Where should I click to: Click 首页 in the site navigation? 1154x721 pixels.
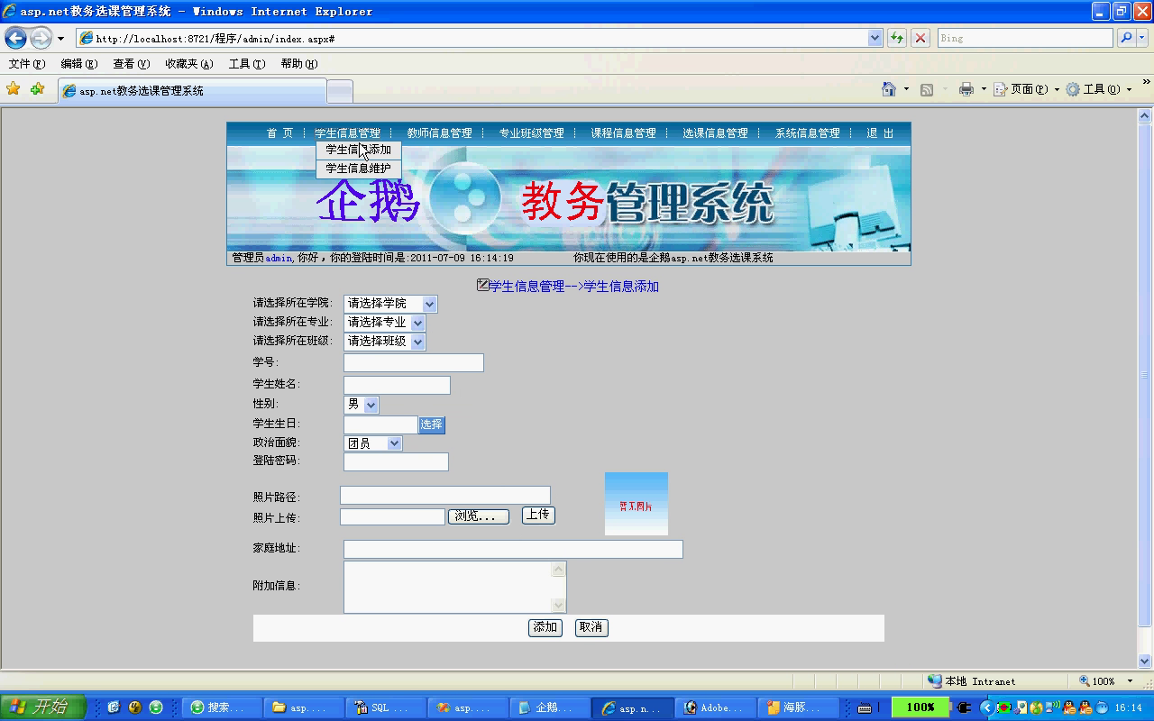[x=279, y=133]
